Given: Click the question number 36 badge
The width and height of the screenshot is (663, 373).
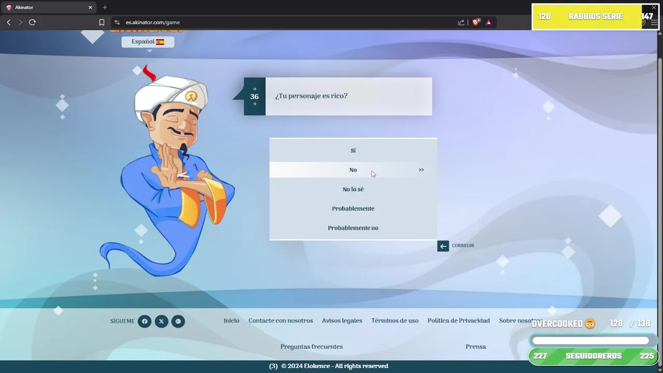Looking at the screenshot, I should 254,96.
